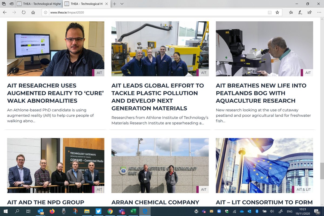Image resolution: width=324 pixels, height=216 pixels.
Task: Open Athlone Institute of Technology sign photo
Action: point(160,166)
